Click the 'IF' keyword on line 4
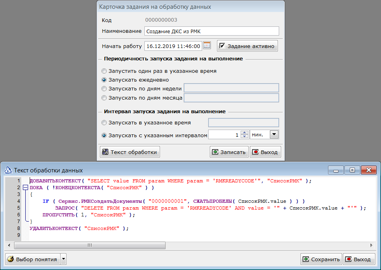Screen dimensions: 381x270 [x=46, y=201]
